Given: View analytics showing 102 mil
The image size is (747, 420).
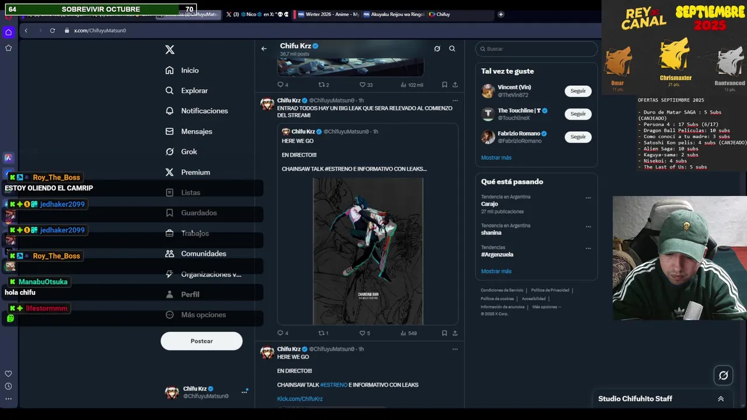Looking at the screenshot, I should click(x=411, y=85).
